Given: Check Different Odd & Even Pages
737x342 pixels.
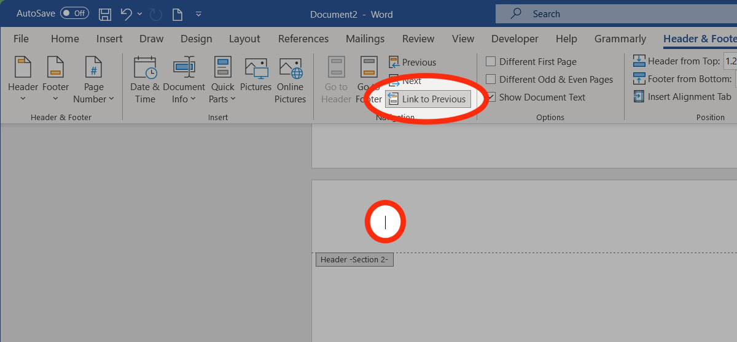Looking at the screenshot, I should [491, 80].
